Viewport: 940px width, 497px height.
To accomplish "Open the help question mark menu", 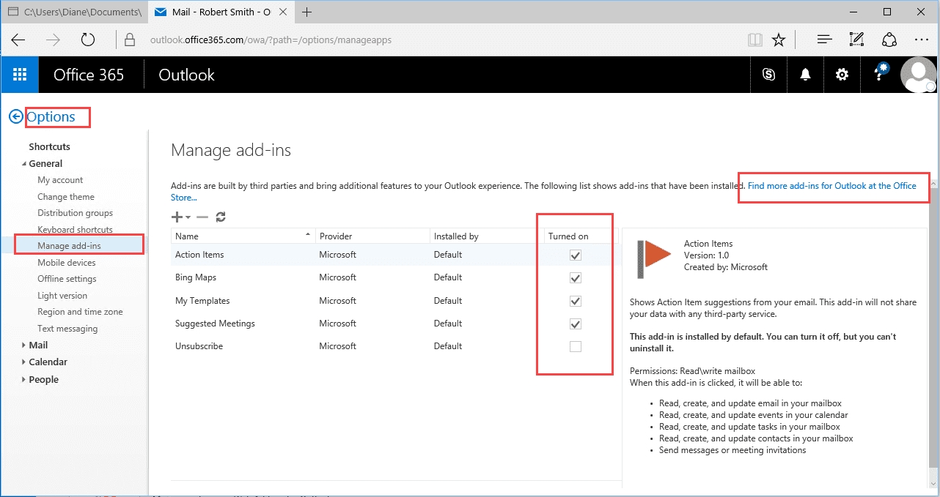I will pos(879,73).
